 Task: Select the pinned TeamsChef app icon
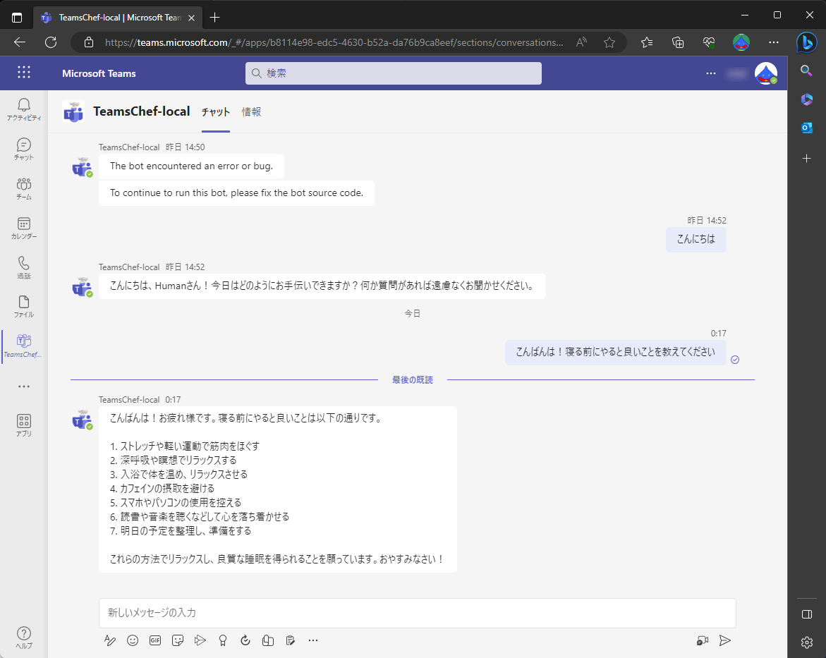(x=23, y=346)
